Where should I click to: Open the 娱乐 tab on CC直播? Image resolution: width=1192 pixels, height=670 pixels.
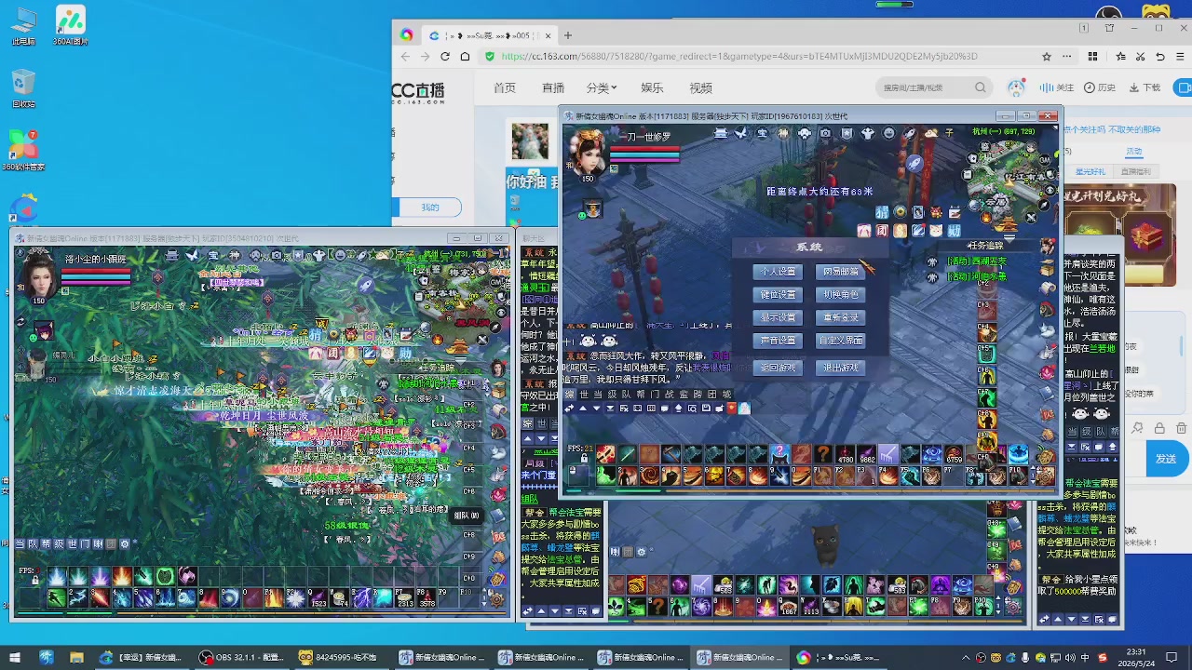[x=652, y=87]
